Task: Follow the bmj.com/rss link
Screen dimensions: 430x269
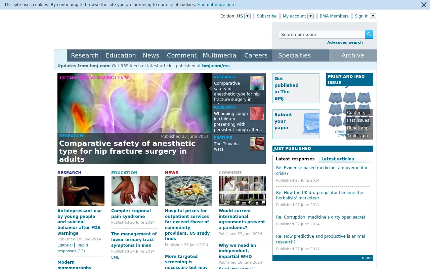Action: (x=216, y=66)
